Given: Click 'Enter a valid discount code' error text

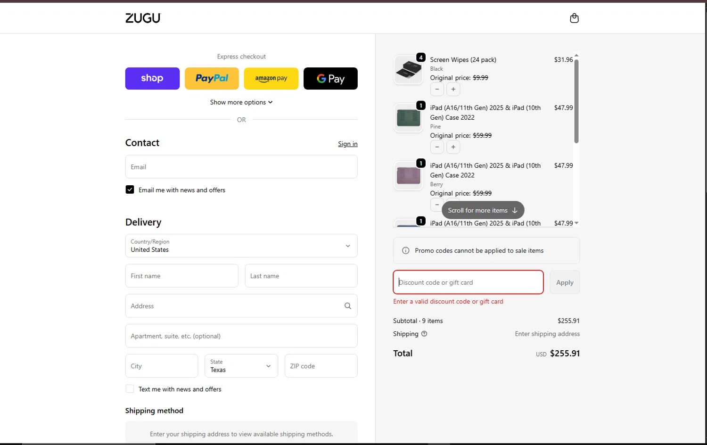Looking at the screenshot, I should (x=448, y=301).
